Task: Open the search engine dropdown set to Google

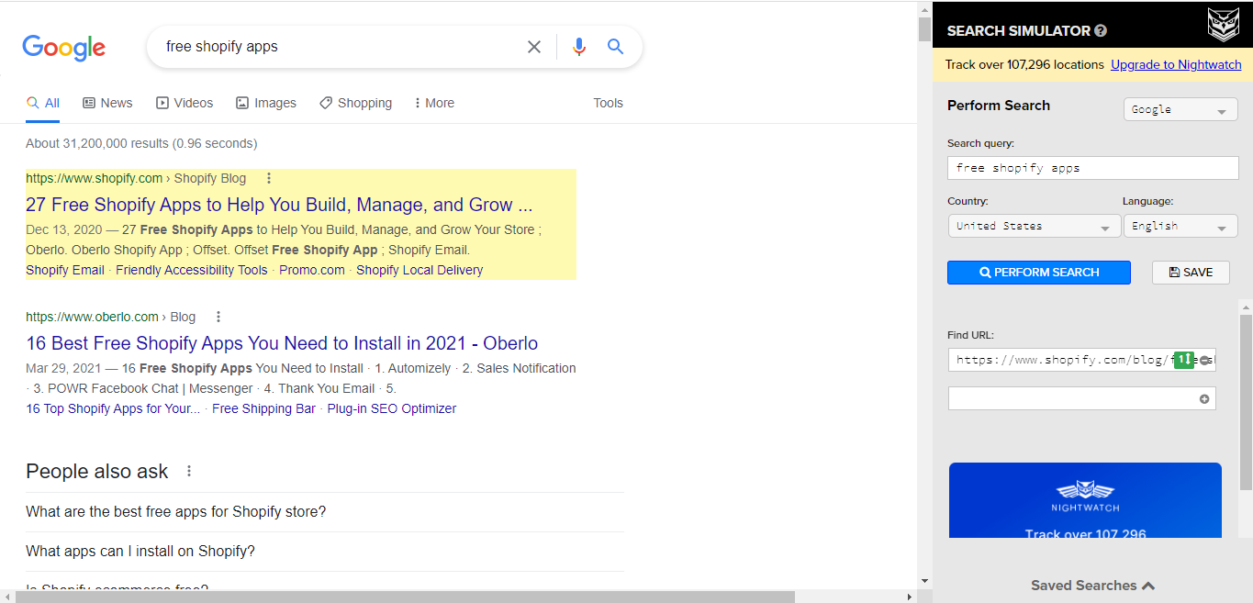Action: point(1180,108)
